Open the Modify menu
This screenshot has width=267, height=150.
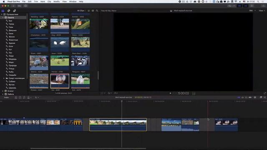click(57, 2)
